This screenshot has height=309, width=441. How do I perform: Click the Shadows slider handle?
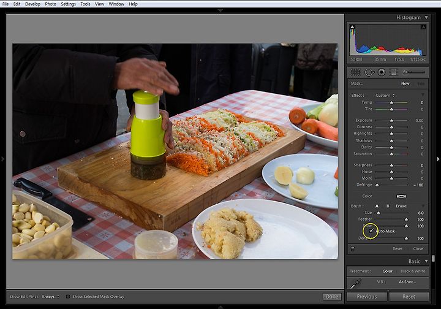(x=391, y=141)
